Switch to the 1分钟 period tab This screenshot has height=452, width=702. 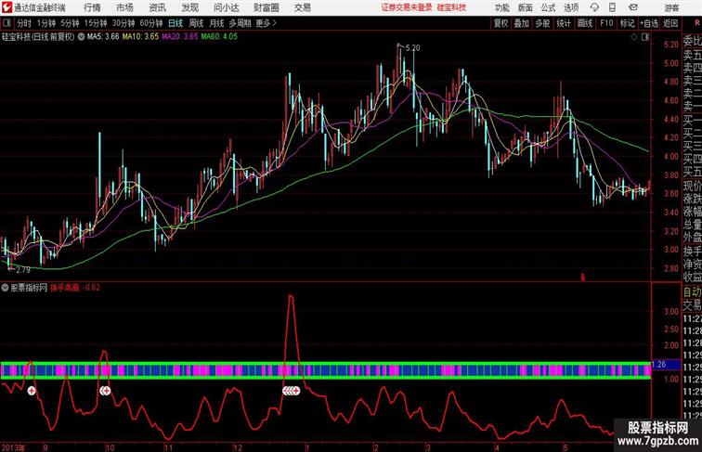46,23
